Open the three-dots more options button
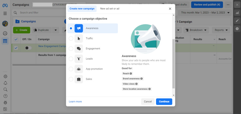241x114 pixels. coord(228,5)
